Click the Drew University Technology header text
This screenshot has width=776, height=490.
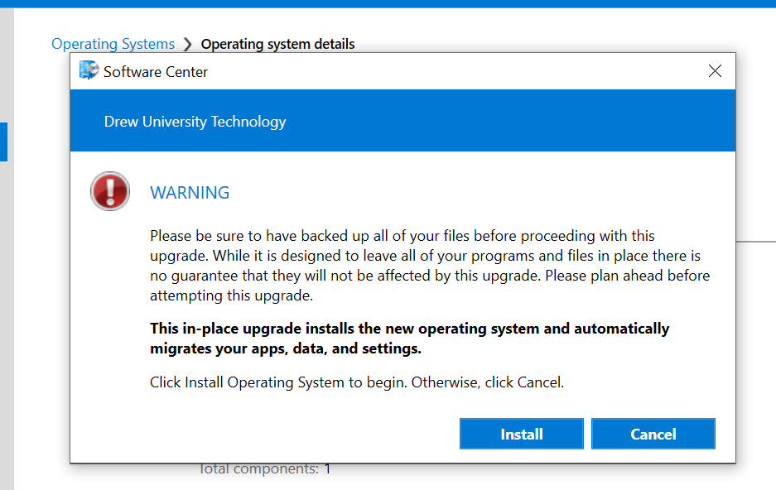195,122
